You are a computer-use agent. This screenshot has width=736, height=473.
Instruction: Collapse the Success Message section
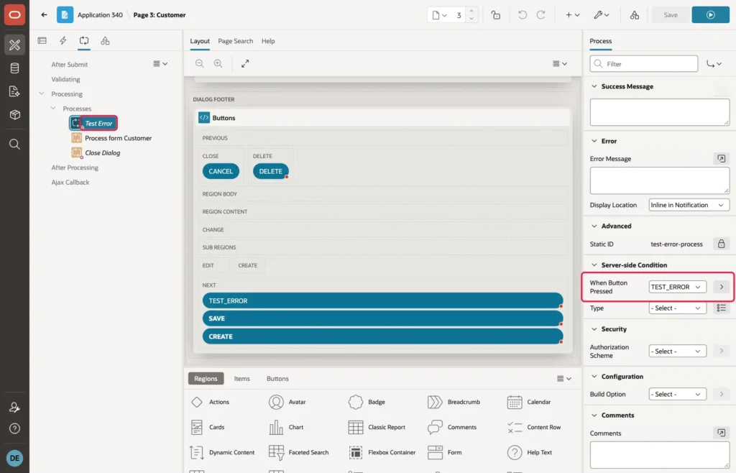coord(594,86)
